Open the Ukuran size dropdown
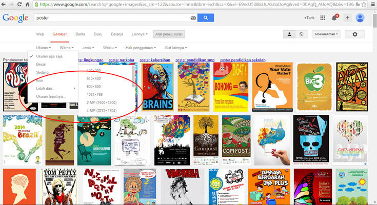377x205 pixels. pyautogui.click(x=43, y=48)
